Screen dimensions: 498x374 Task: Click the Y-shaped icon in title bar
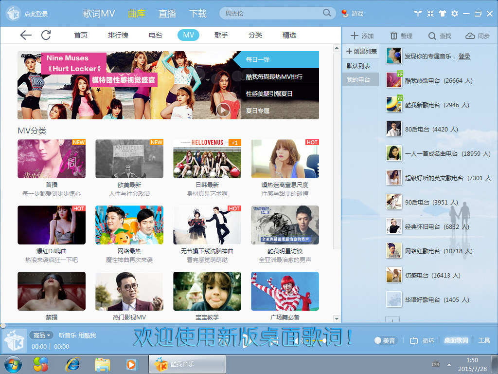coord(418,13)
